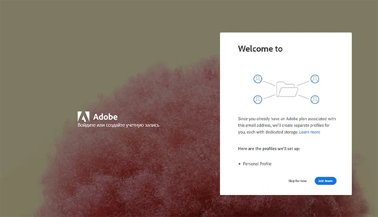378x217 pixels.
Task: Select the bottom-right user profile icon
Action: (315, 99)
